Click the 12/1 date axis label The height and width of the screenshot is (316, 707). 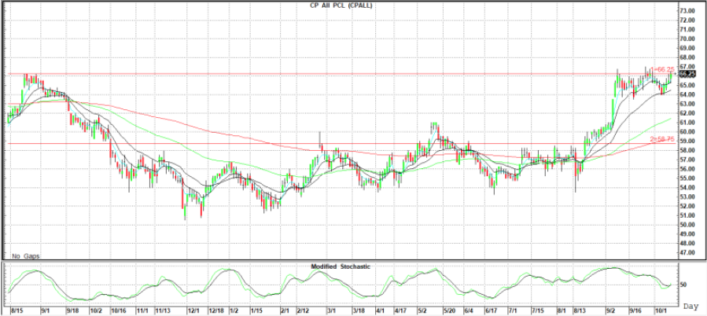pos(194,311)
